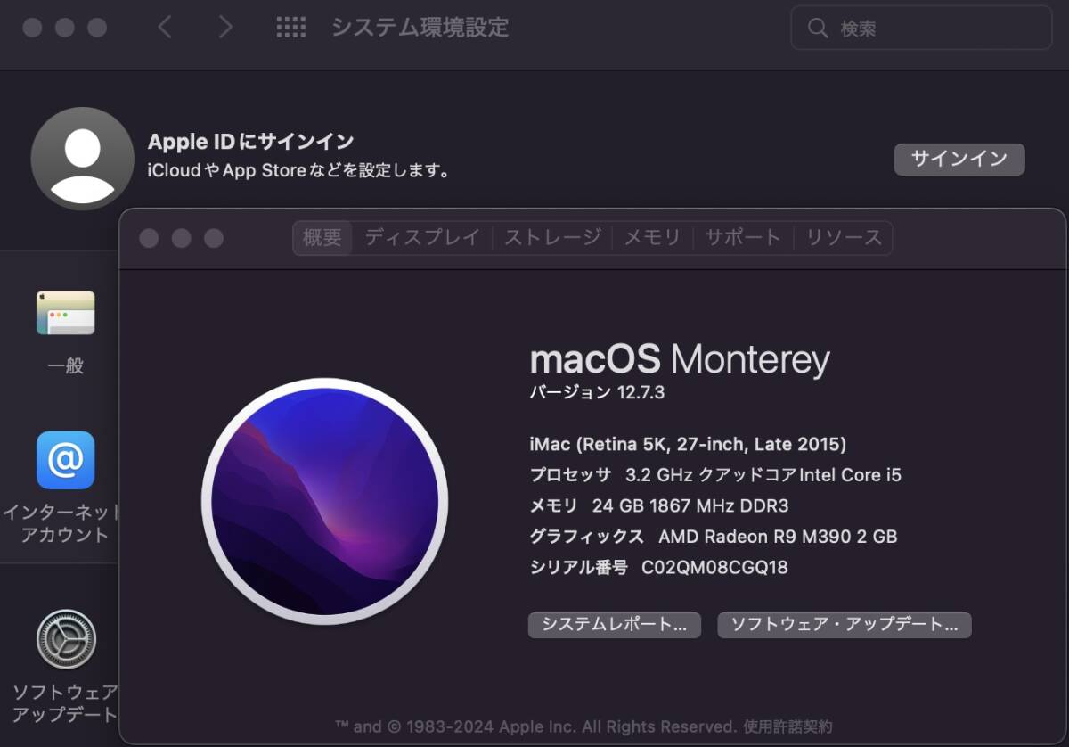Open the ソフトウェアアップデート gear icon

(x=65, y=639)
